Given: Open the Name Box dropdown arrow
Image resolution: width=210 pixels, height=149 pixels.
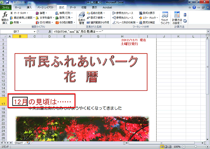Looking at the screenshot, I should click(x=34, y=32).
